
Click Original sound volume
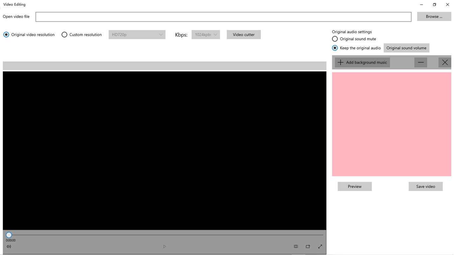[406, 48]
